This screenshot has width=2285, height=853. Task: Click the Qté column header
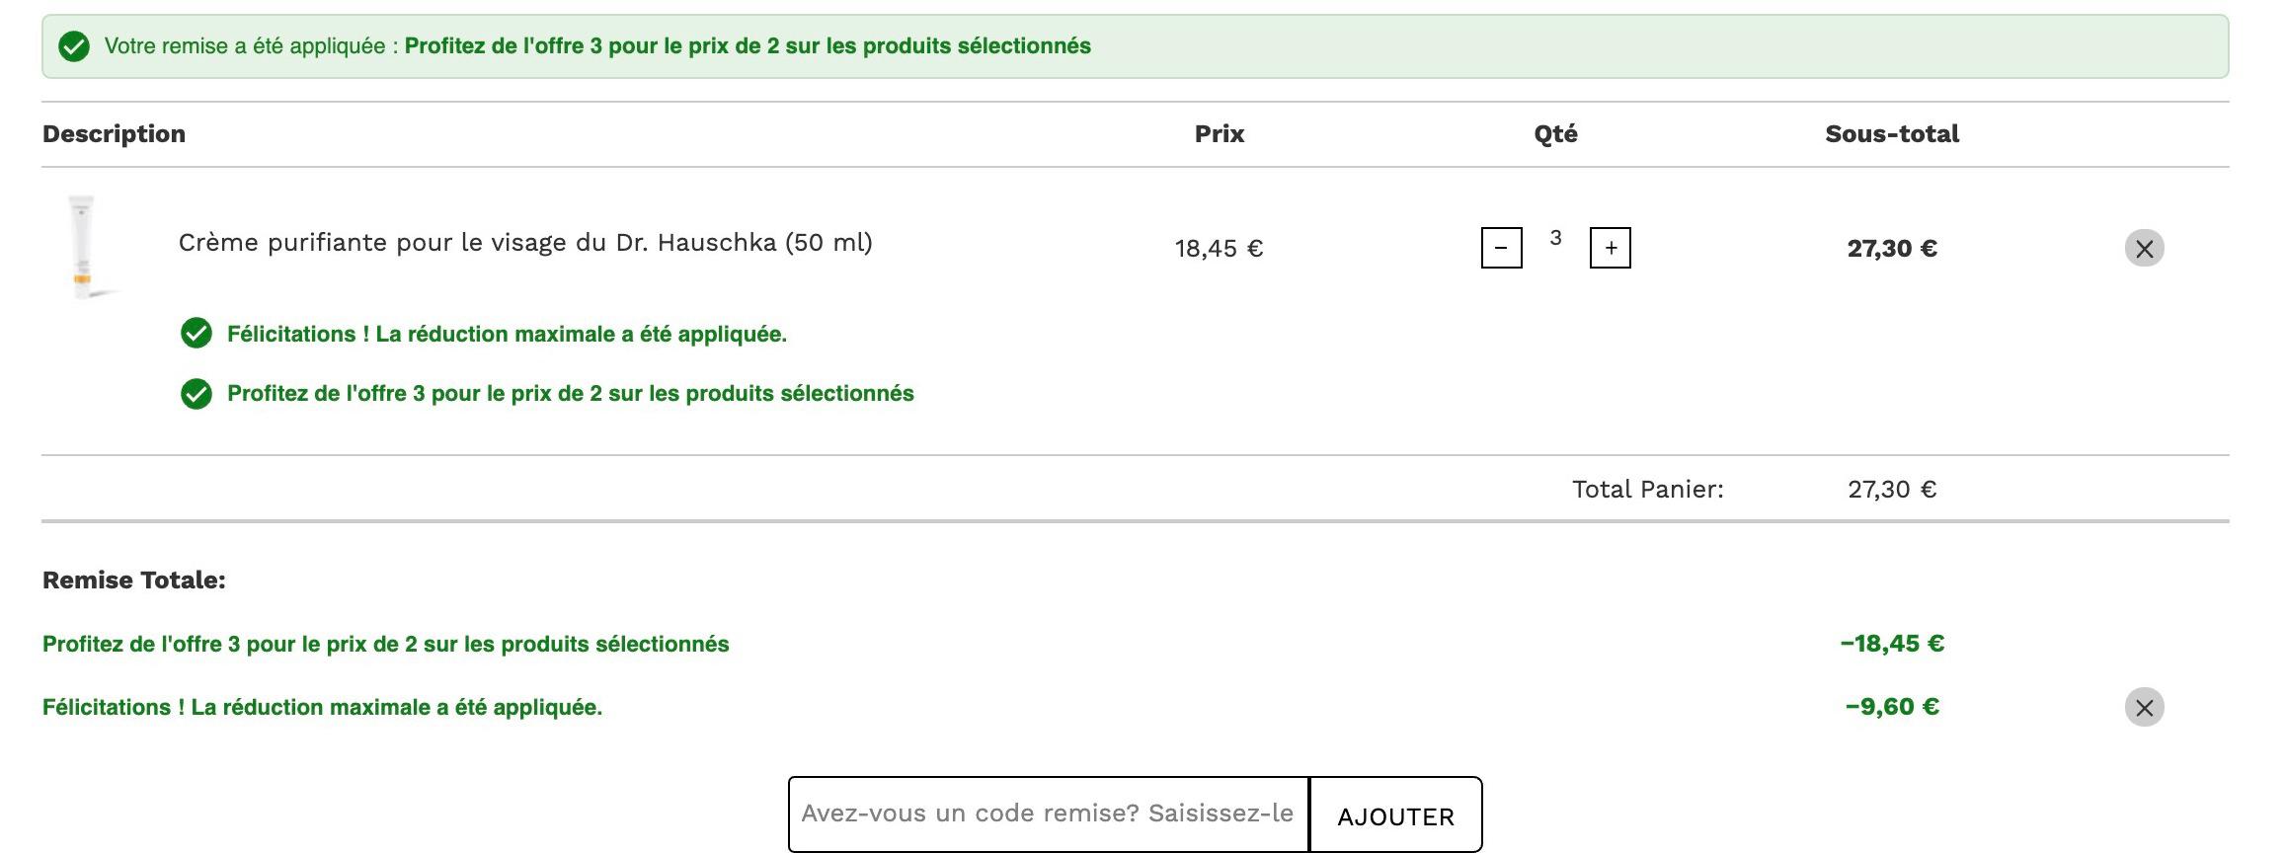tap(1555, 134)
